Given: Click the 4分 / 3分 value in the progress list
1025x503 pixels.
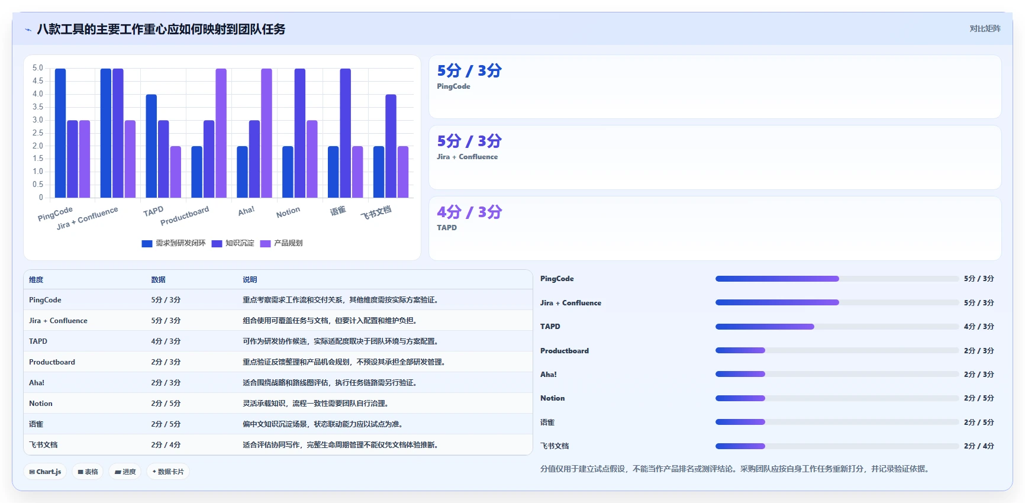Looking at the screenshot, I should (979, 327).
